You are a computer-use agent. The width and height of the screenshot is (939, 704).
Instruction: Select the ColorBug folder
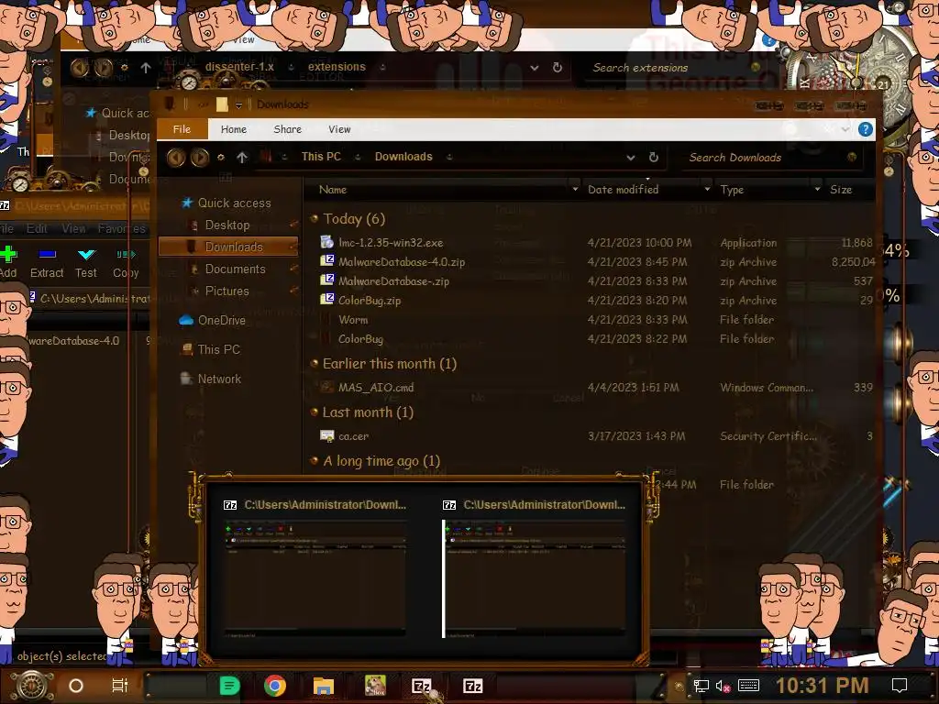click(x=360, y=339)
